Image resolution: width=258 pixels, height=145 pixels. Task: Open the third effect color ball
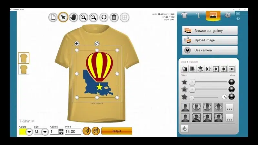point(232,97)
